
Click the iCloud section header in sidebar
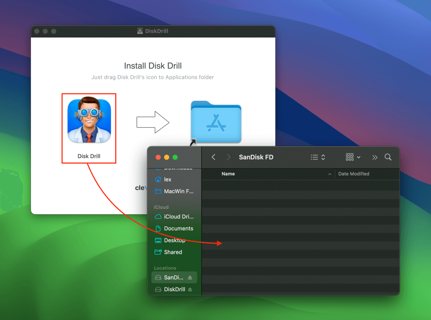(x=161, y=207)
